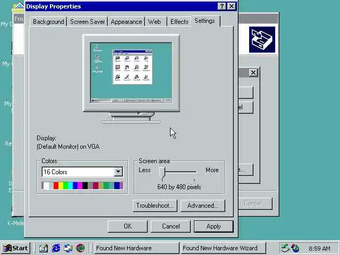Switch to Found New Hardware taskbar button
Screen dimensions: 340x255
coord(137,248)
